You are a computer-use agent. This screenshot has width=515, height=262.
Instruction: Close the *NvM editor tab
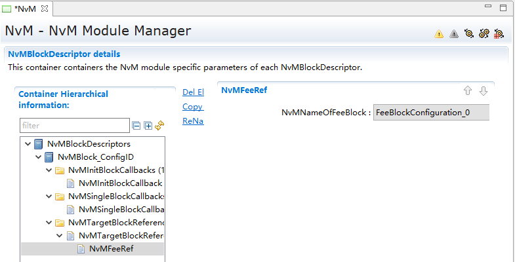45,9
